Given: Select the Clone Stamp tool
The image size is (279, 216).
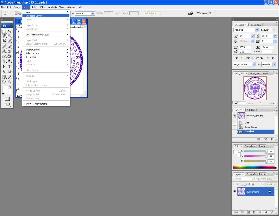Looking at the screenshot, I should coord(4,51).
